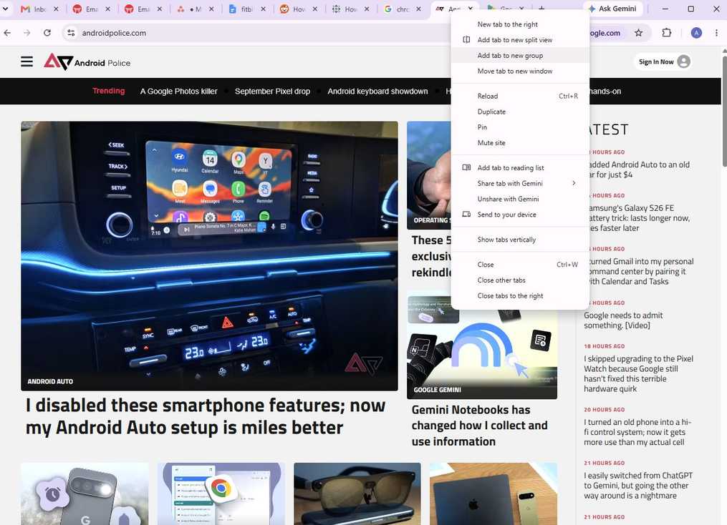This screenshot has height=525, width=727.
Task: Select 'Add tab to reading list'
Action: point(520,167)
